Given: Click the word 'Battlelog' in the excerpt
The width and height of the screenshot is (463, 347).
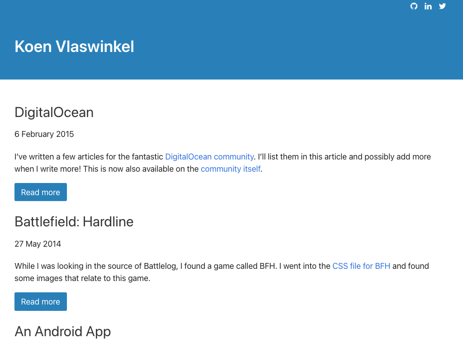Looking at the screenshot, I should coord(161,266).
